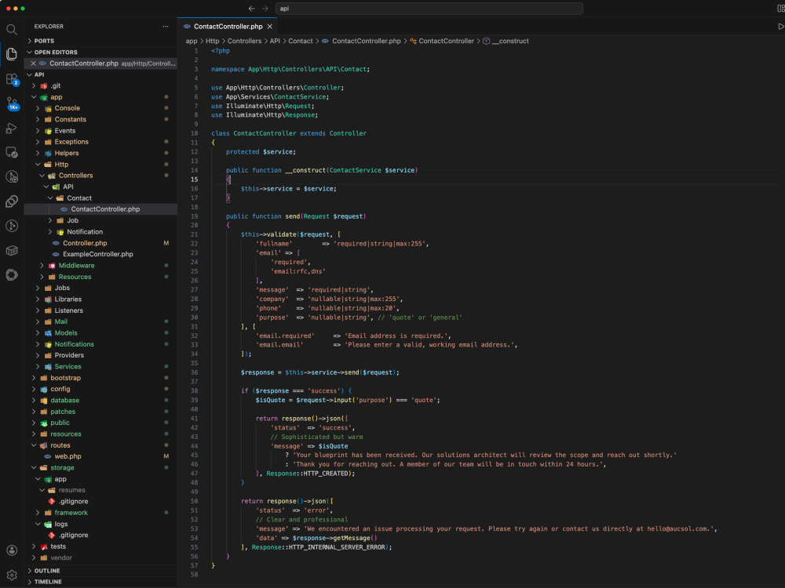Expand the PORTS section

[100, 41]
